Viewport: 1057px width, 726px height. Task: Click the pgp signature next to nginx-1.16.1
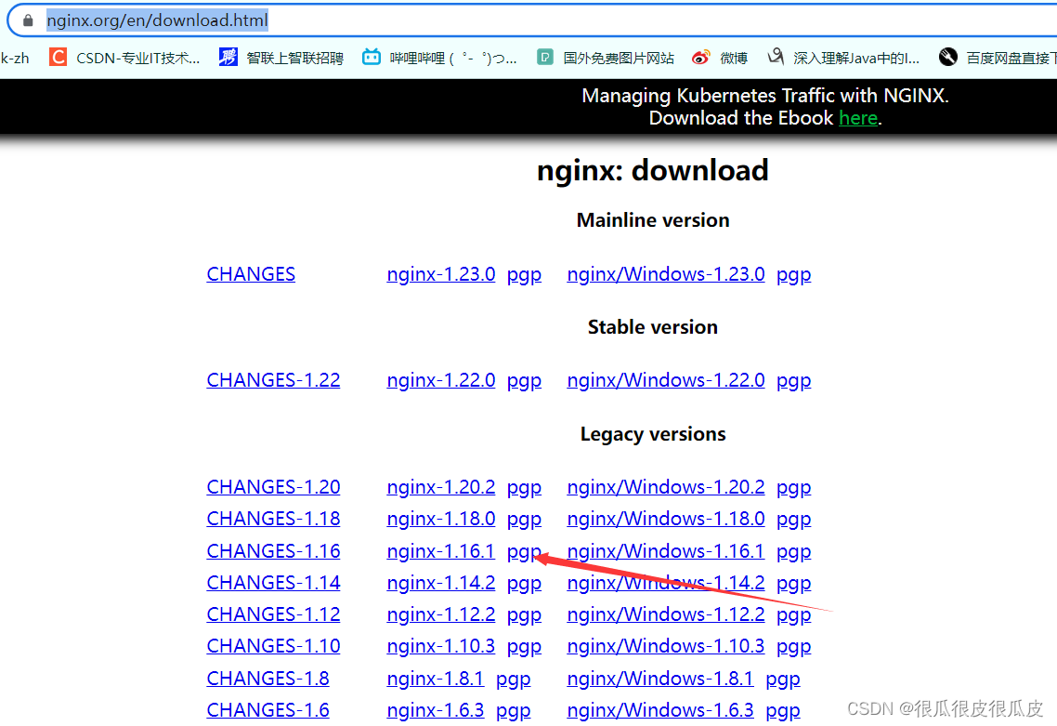point(524,550)
